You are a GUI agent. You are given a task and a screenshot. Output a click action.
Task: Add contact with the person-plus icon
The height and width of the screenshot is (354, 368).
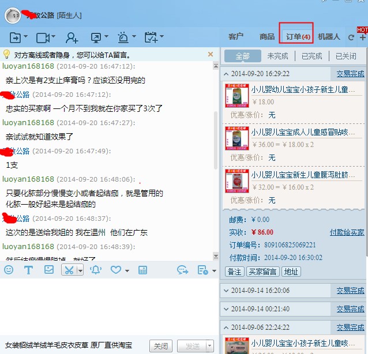click(x=72, y=37)
